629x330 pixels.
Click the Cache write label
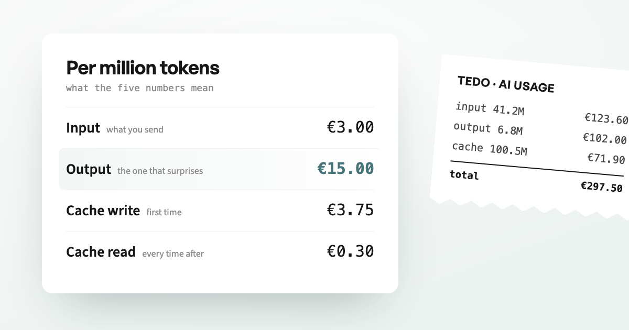tap(103, 211)
